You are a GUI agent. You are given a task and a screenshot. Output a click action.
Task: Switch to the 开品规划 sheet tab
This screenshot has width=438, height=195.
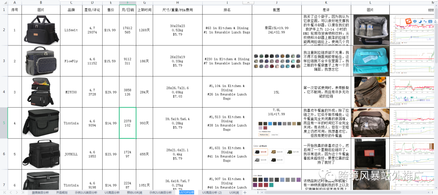pos(62,193)
